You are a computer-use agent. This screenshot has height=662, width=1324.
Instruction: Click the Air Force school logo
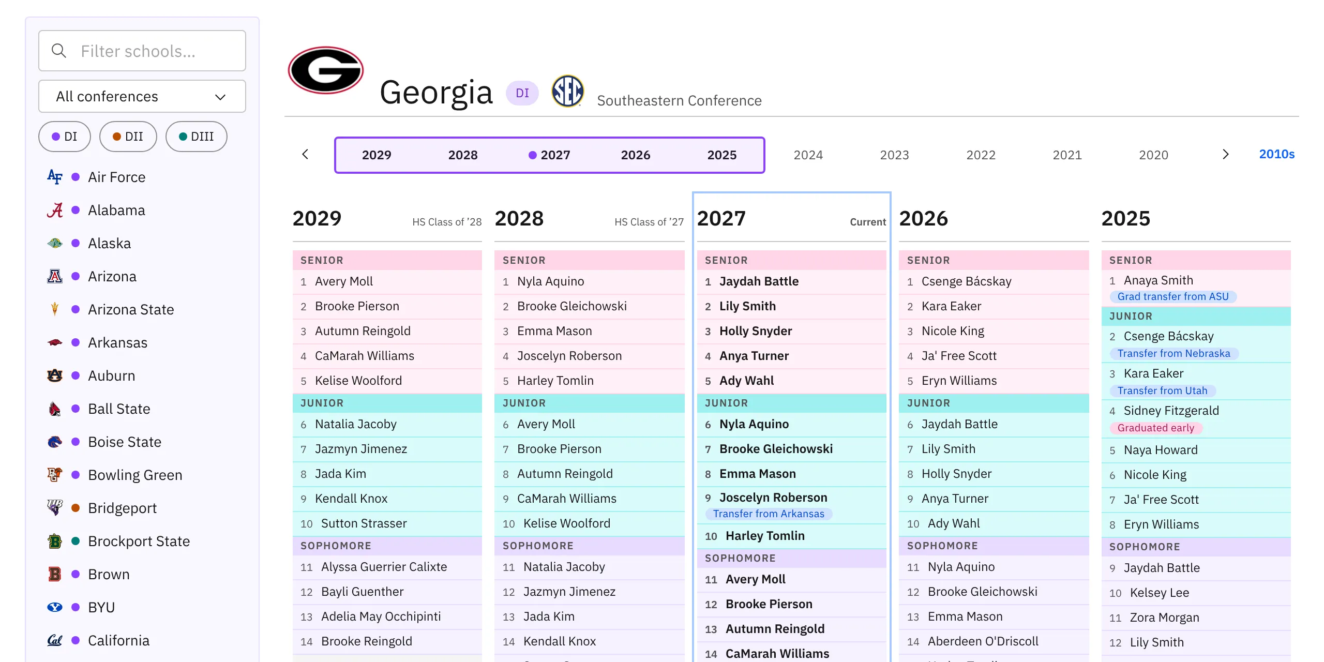click(x=55, y=177)
